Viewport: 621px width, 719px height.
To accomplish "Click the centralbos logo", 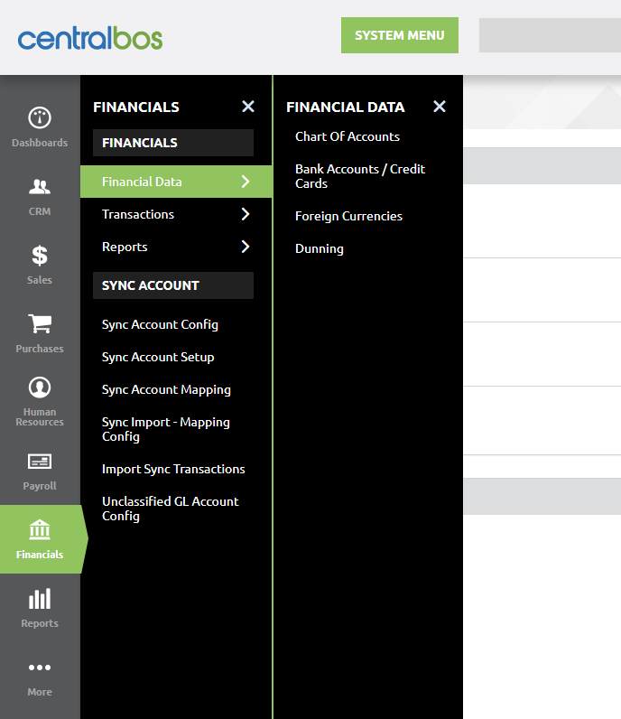I will coord(90,38).
